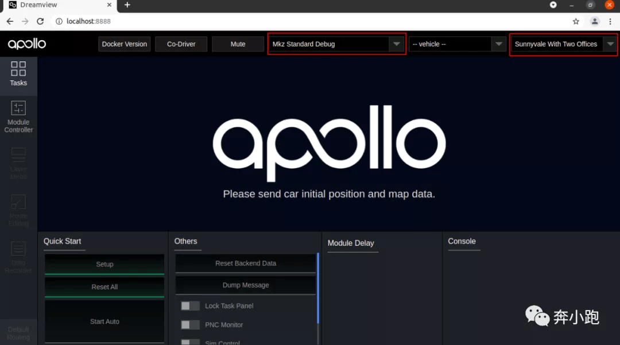Click the Console heading
The width and height of the screenshot is (620, 345).
[x=462, y=241]
